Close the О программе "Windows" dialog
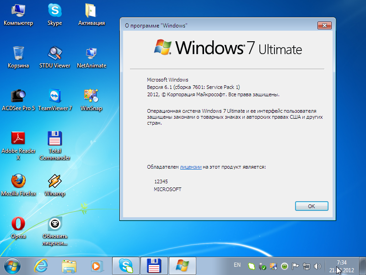 324,25
